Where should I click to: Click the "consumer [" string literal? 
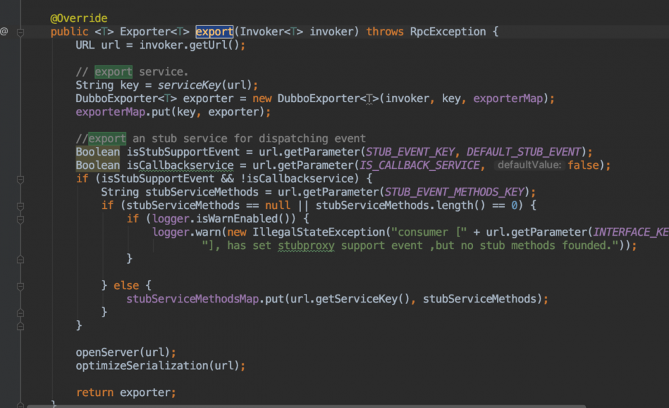pos(429,232)
